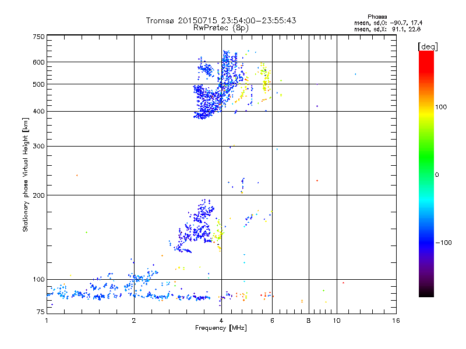
Task: Click the plot title 'Tromsø 20150715 23:54:00-23:55:43'
Action: pyautogui.click(x=221, y=20)
